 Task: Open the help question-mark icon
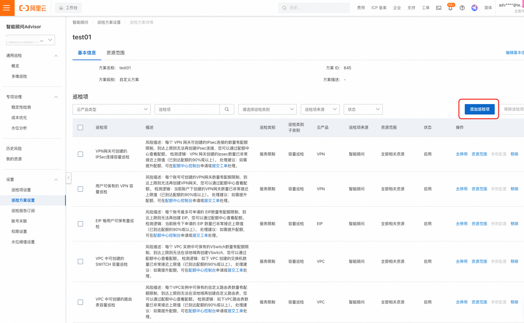tap(462, 8)
